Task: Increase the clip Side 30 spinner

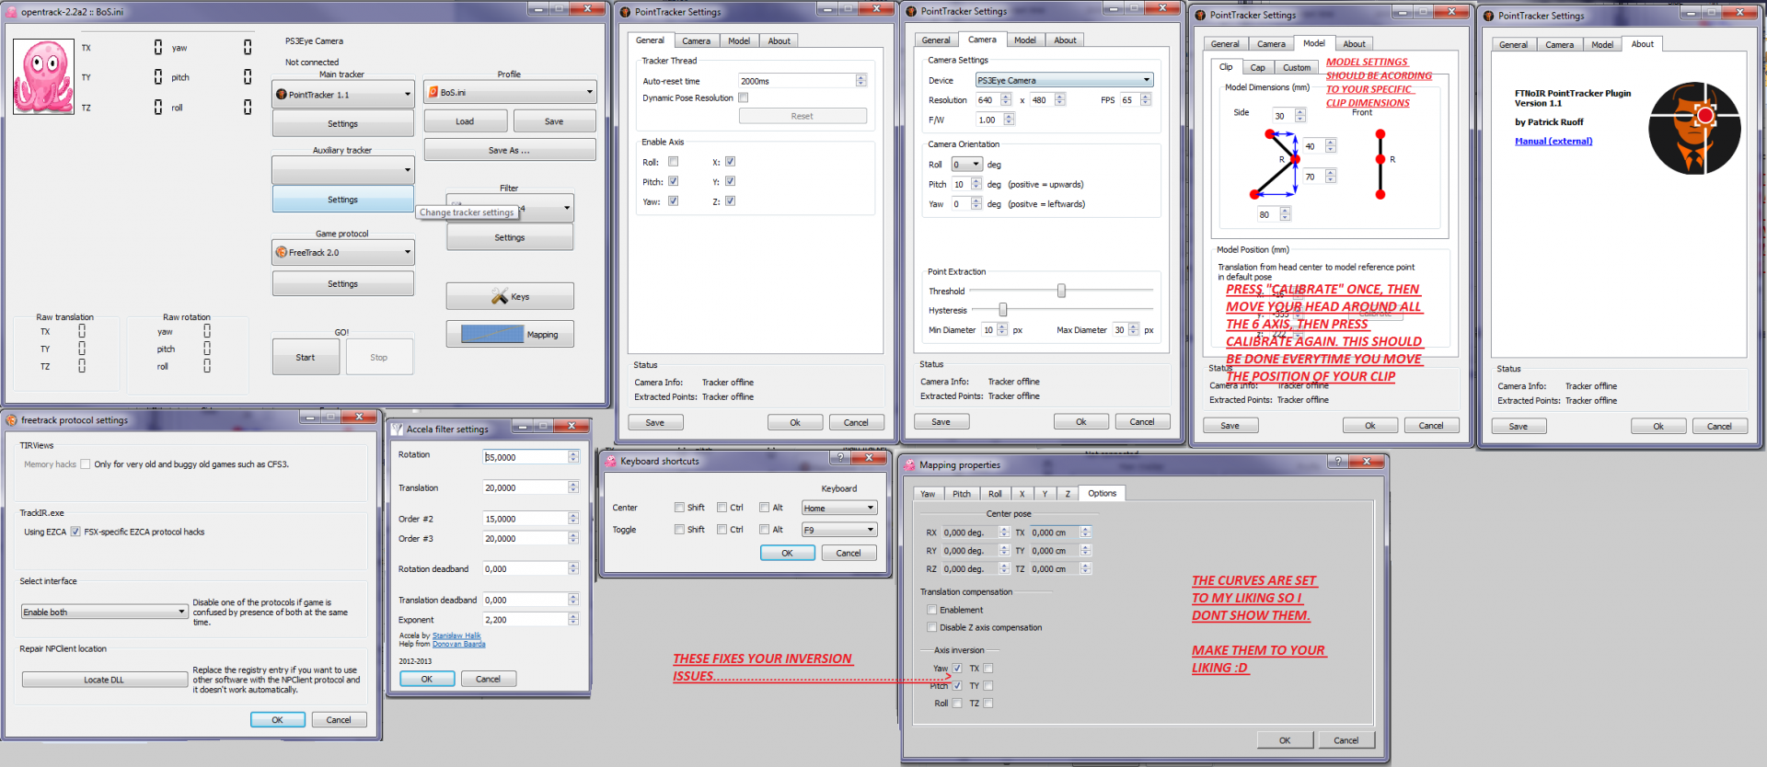Action: 1299,112
